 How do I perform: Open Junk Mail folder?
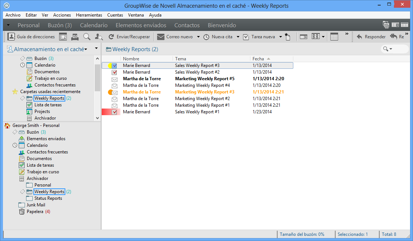point(32,205)
